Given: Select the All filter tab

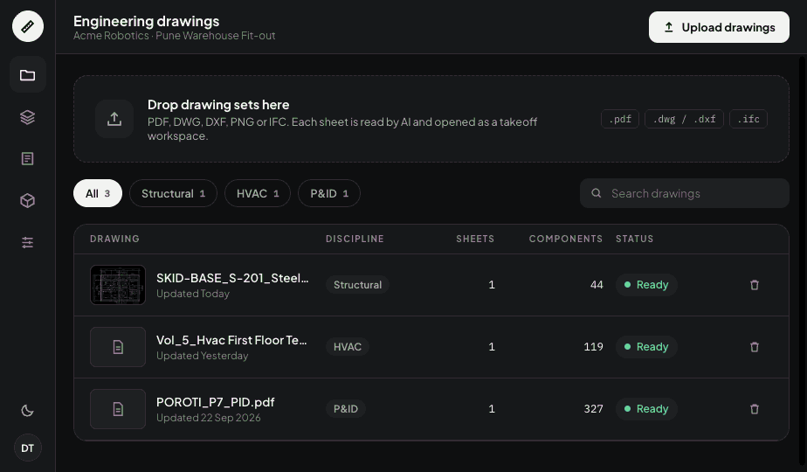Looking at the screenshot, I should pyautogui.click(x=98, y=193).
